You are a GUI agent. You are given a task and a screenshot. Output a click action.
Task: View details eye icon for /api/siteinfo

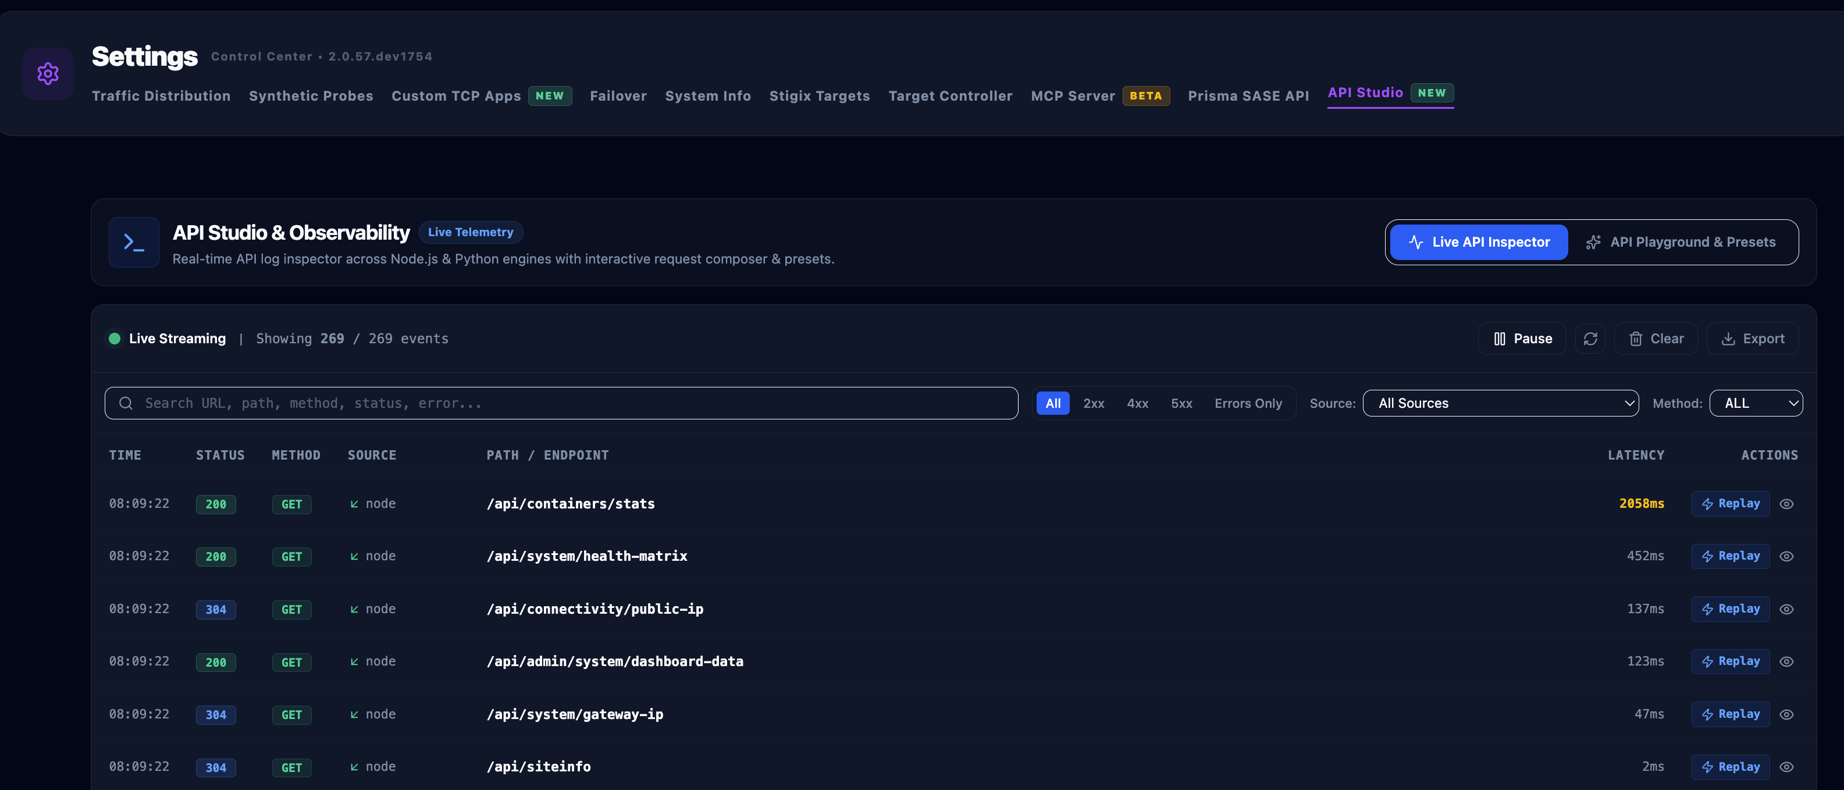point(1787,766)
